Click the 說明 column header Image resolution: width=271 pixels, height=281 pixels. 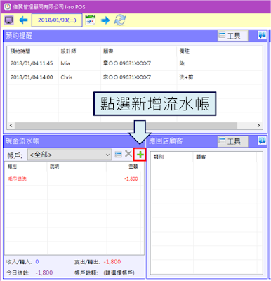tap(55, 166)
